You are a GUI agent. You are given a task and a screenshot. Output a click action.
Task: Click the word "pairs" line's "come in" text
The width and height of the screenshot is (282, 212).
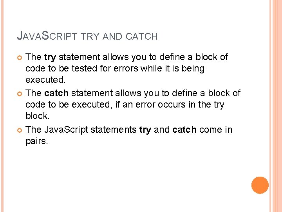click(216, 130)
